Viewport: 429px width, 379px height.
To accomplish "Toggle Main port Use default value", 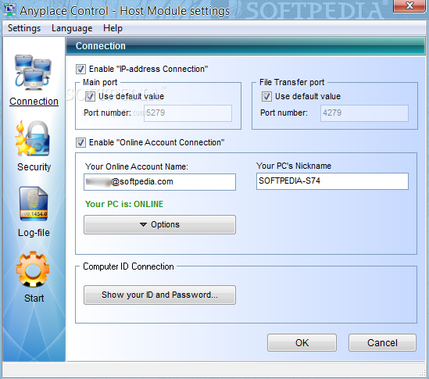I will [x=90, y=97].
